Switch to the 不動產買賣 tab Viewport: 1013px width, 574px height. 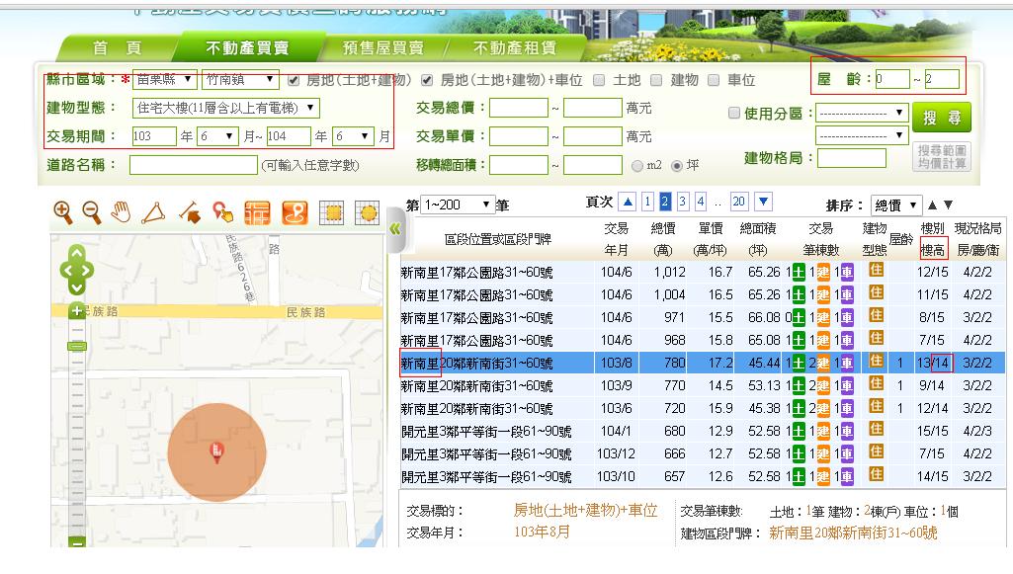click(x=247, y=47)
